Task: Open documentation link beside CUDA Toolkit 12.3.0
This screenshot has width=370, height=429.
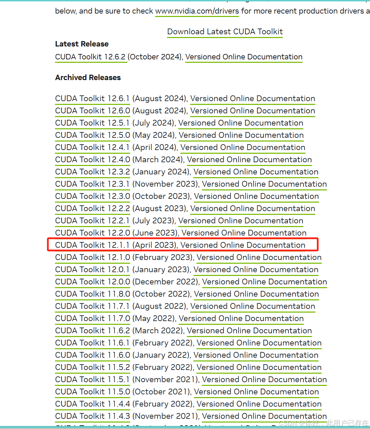Action: (x=257, y=196)
